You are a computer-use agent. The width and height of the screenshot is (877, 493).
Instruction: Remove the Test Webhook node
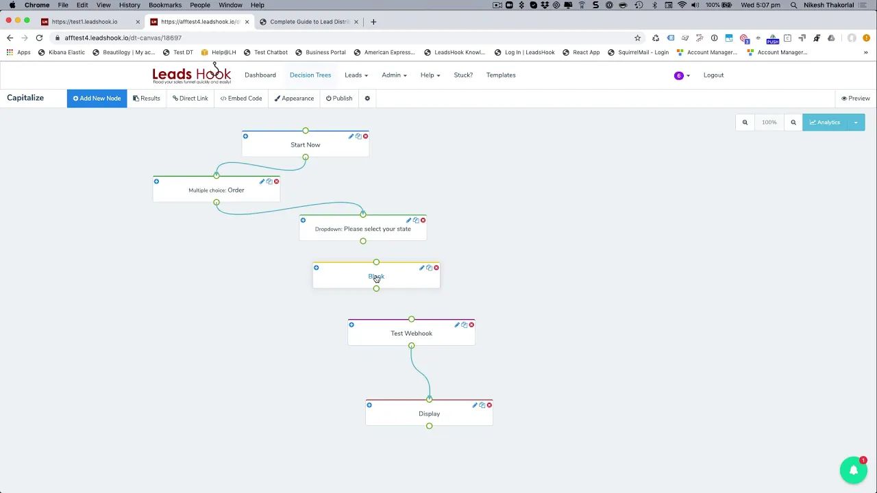click(471, 325)
